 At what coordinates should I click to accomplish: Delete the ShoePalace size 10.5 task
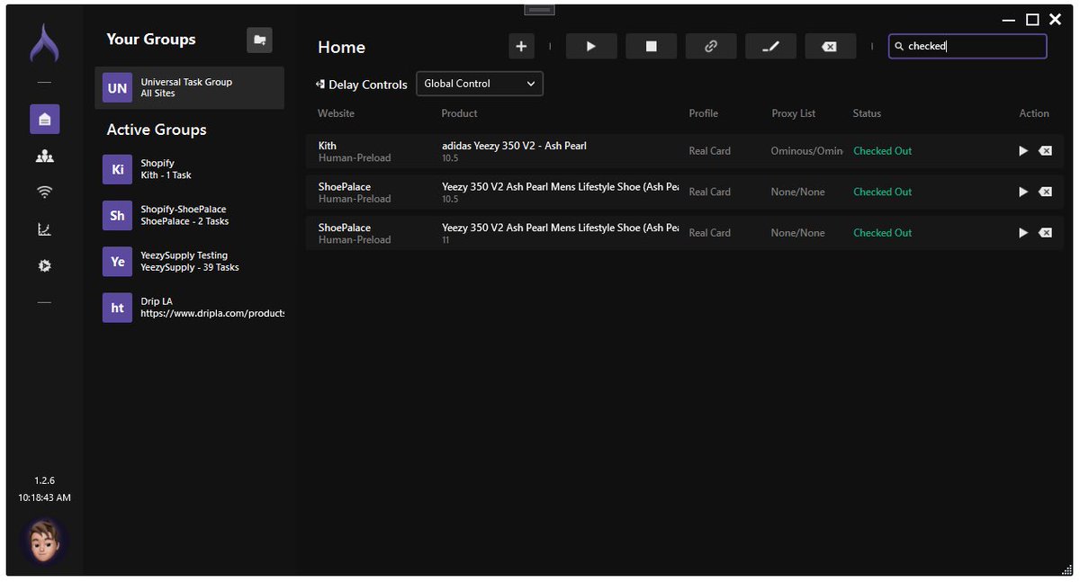(x=1045, y=192)
